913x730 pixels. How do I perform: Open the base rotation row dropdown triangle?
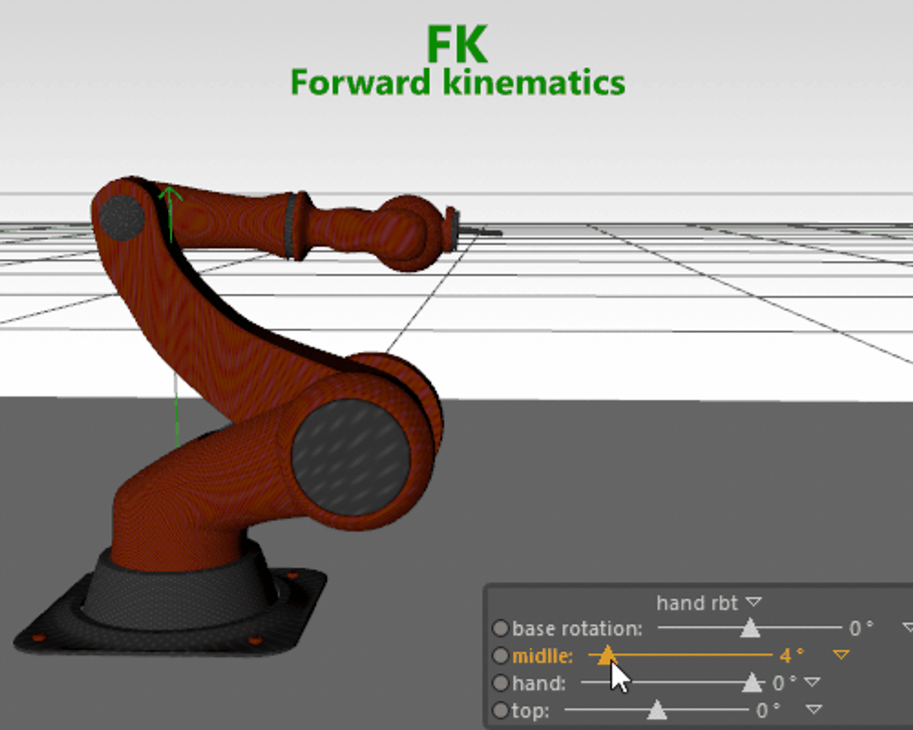click(908, 628)
